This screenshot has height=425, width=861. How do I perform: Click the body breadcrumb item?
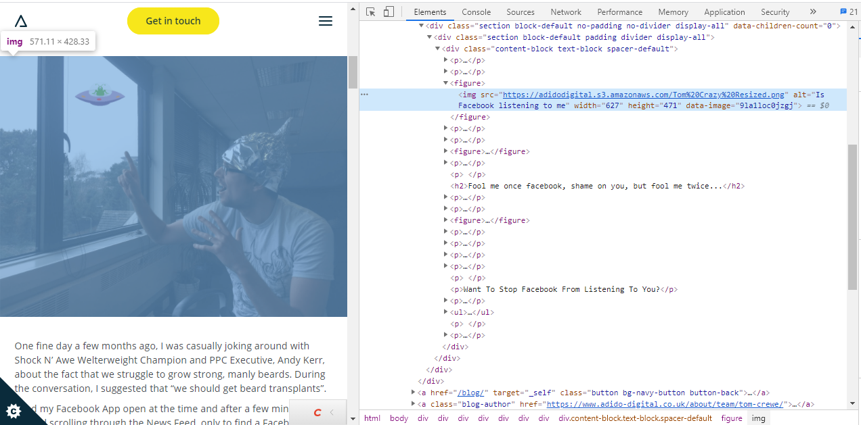pos(399,418)
